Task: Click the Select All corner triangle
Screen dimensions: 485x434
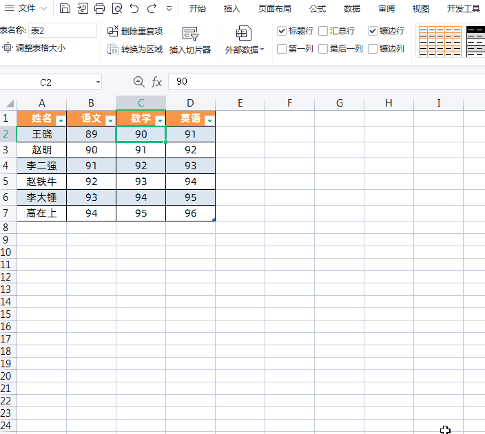Action: coord(10,103)
